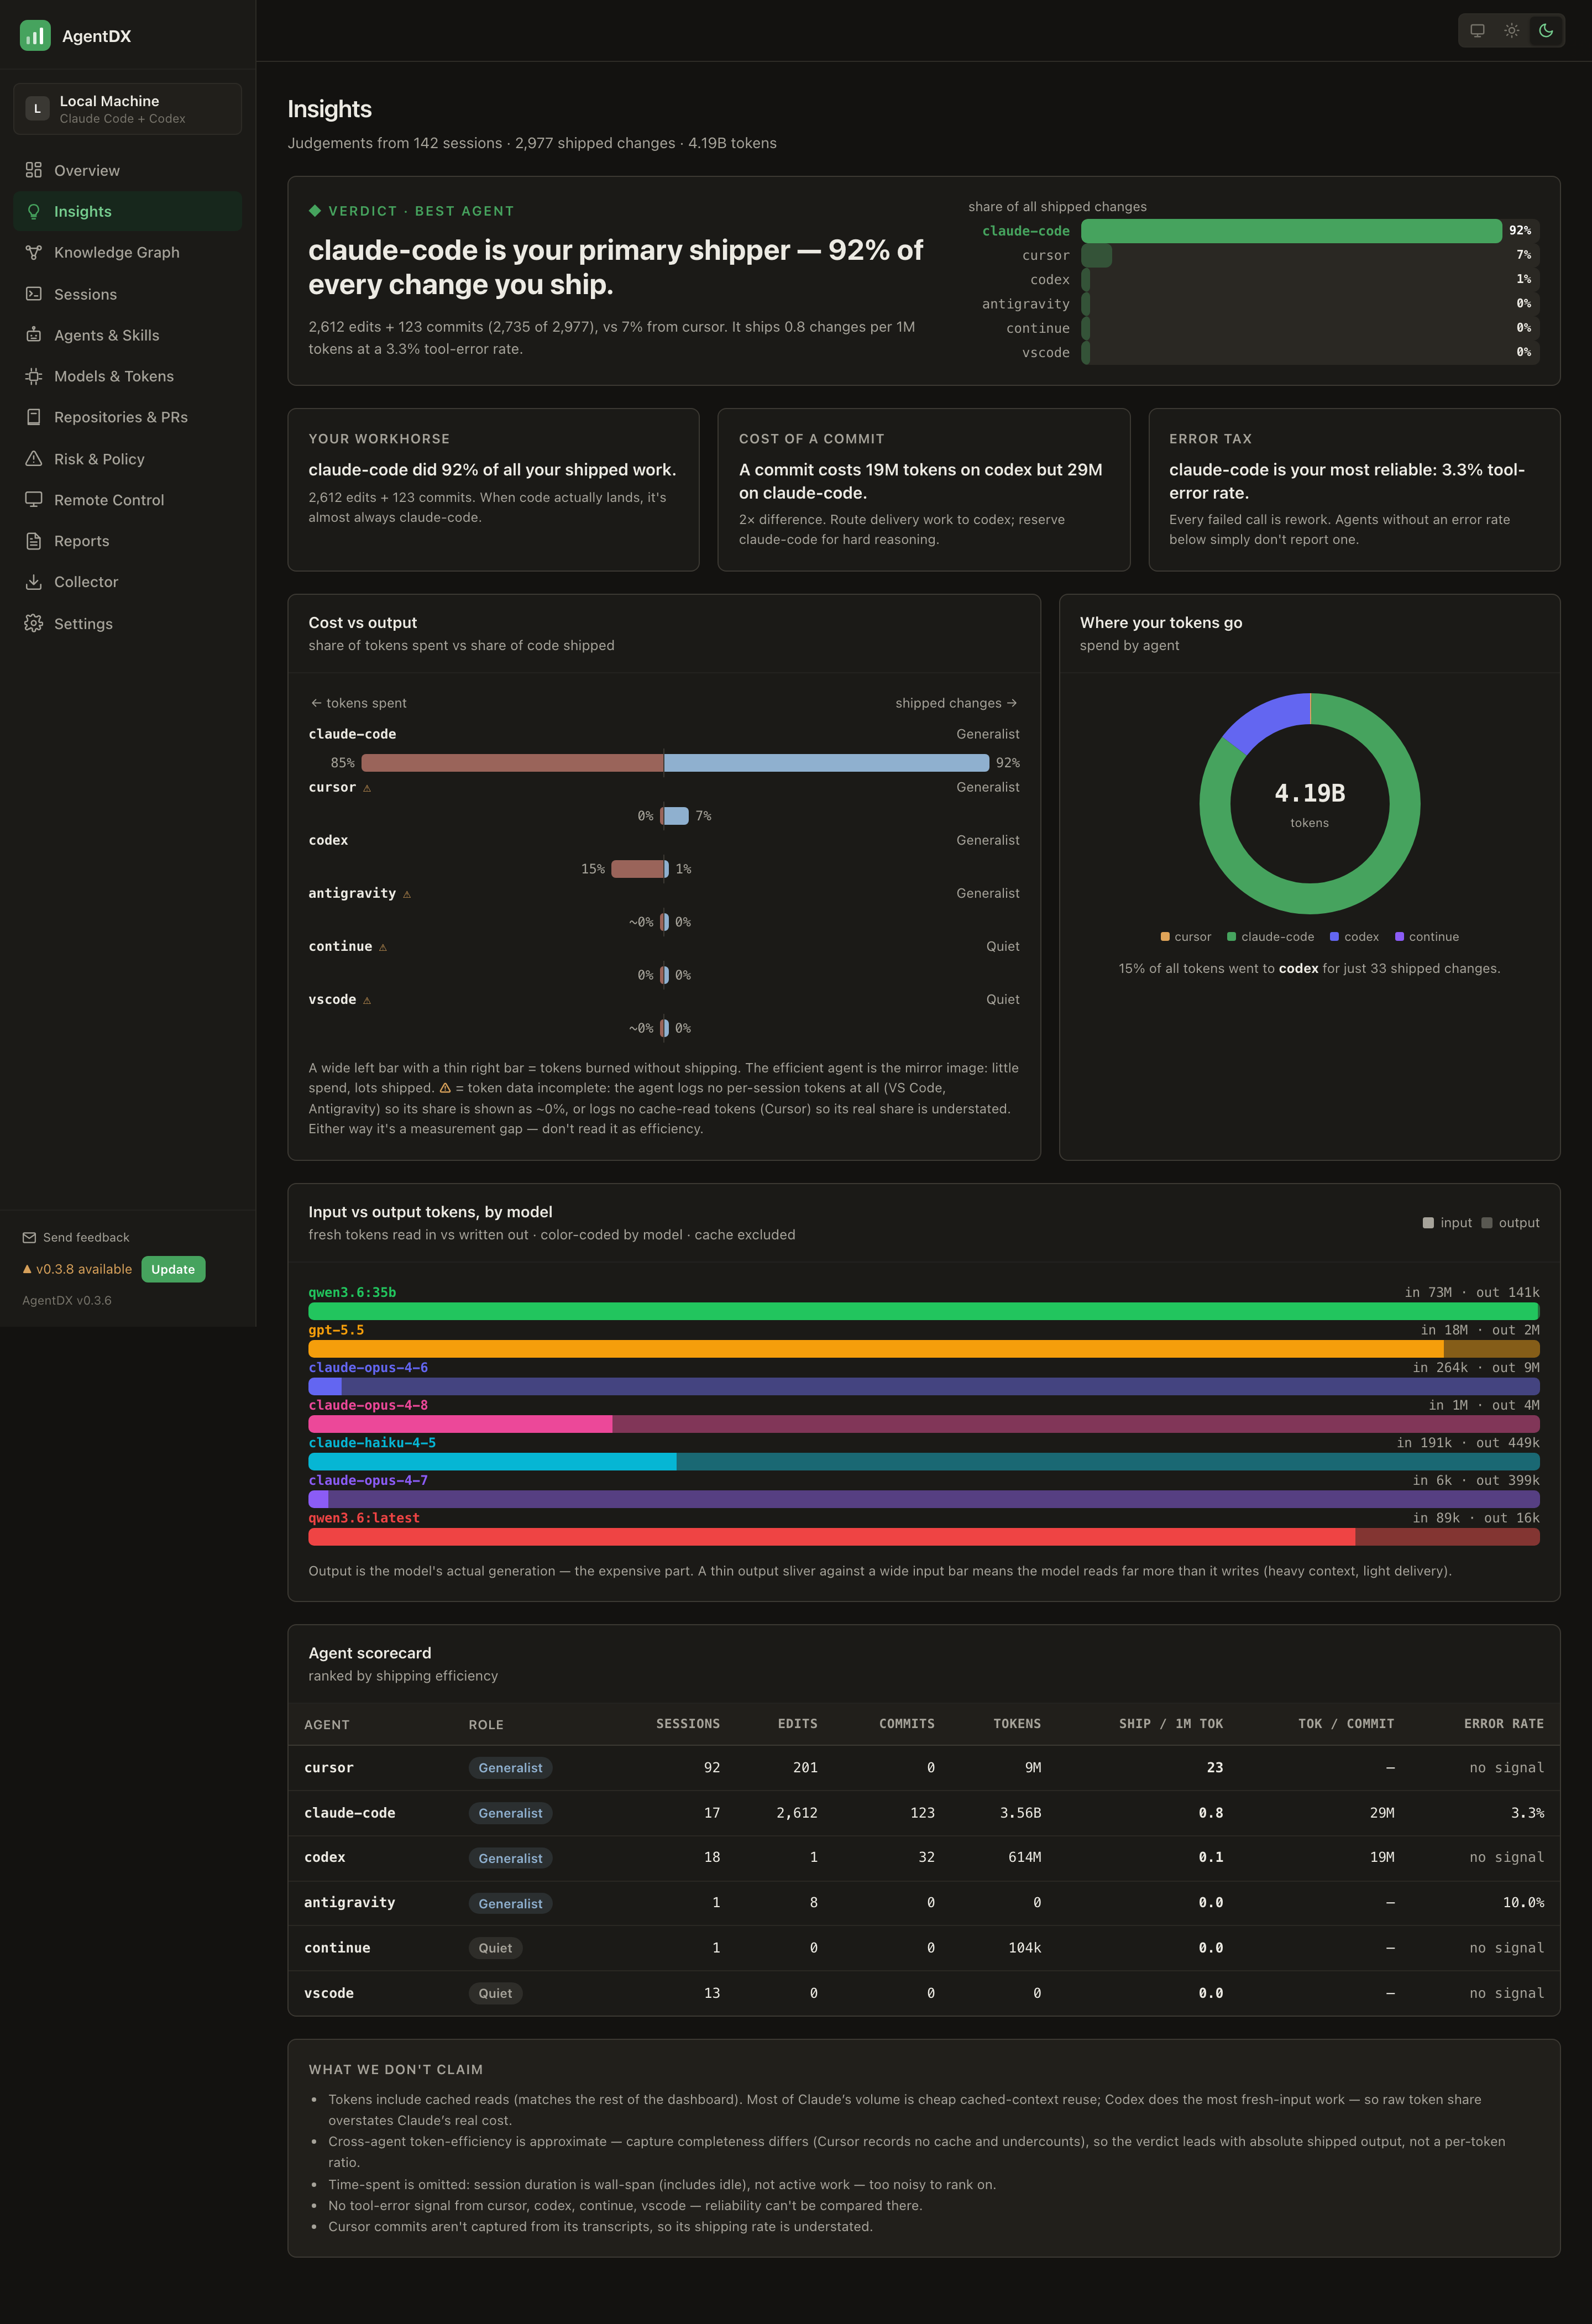Sort scorecard by Ship / 1M Tok column

click(x=1171, y=1724)
